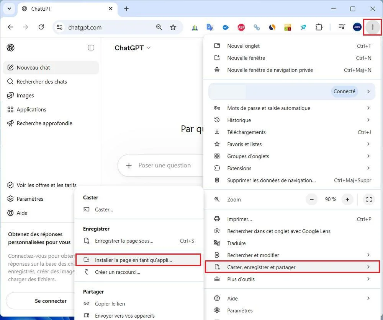The height and width of the screenshot is (320, 383).
Task: Expand the ChatGPT model selector dropdown
Action: tap(133, 48)
